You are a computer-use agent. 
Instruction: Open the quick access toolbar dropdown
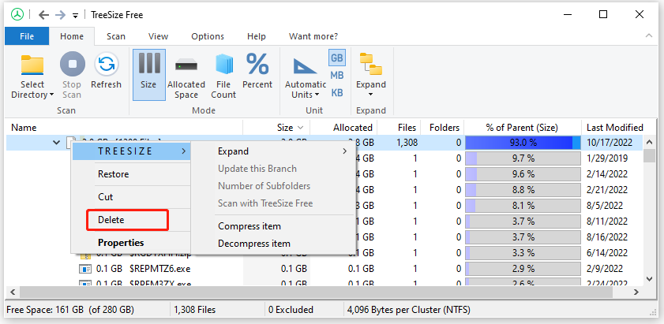(x=75, y=16)
